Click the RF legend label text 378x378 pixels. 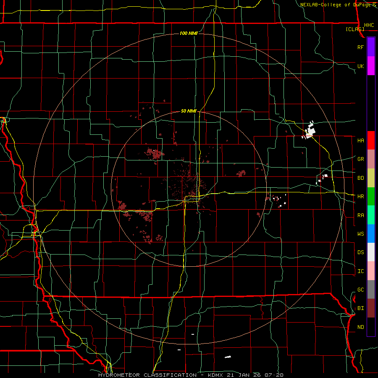360,47
